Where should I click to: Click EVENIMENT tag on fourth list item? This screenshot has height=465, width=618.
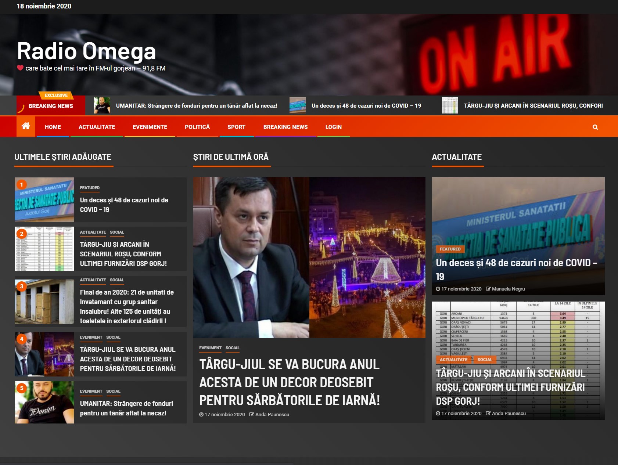91,337
